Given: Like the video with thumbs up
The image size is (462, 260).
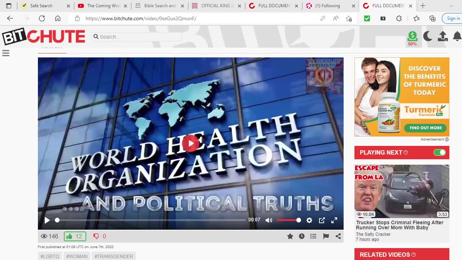Looking at the screenshot, I should pos(75,236).
